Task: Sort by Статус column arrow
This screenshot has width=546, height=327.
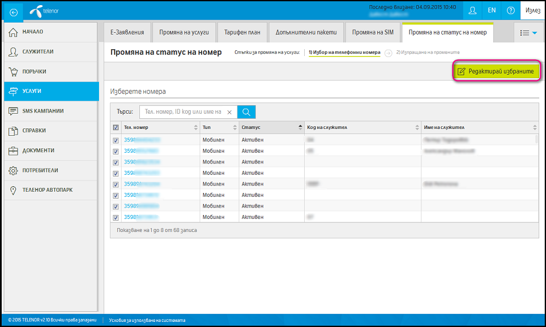Action: pyautogui.click(x=300, y=128)
